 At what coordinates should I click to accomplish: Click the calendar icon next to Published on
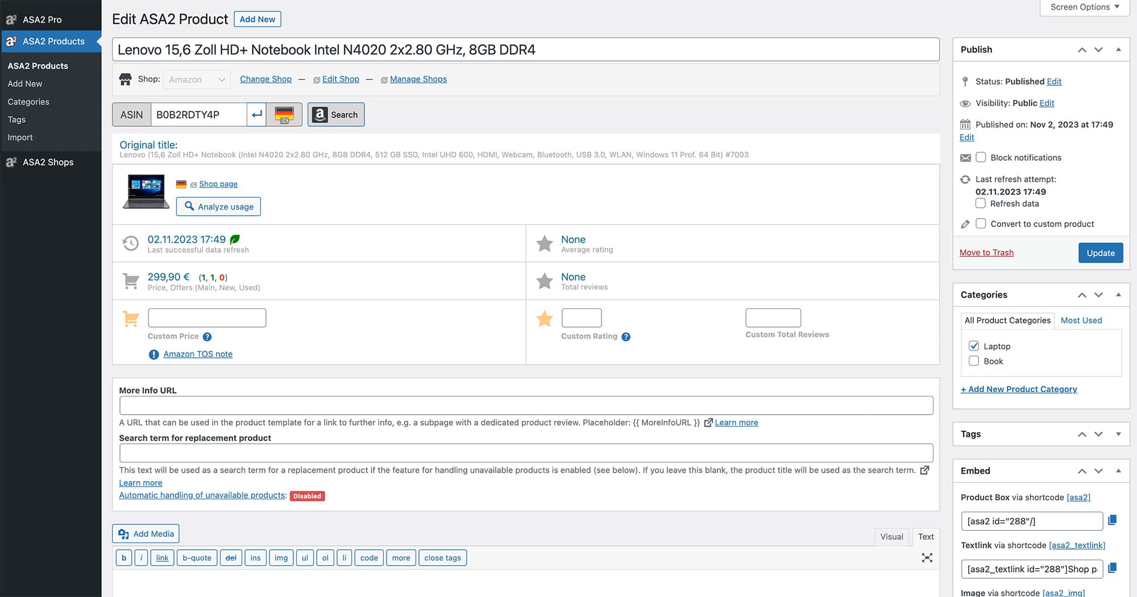point(965,124)
